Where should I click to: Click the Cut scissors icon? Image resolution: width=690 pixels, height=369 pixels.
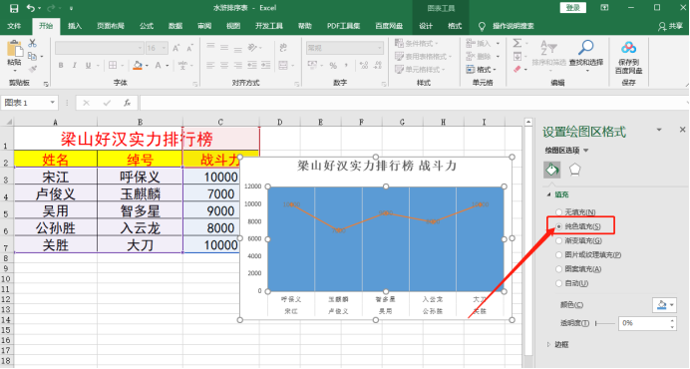coord(32,43)
